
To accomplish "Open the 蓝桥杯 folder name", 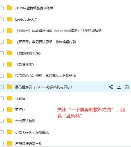I will 20,110.
